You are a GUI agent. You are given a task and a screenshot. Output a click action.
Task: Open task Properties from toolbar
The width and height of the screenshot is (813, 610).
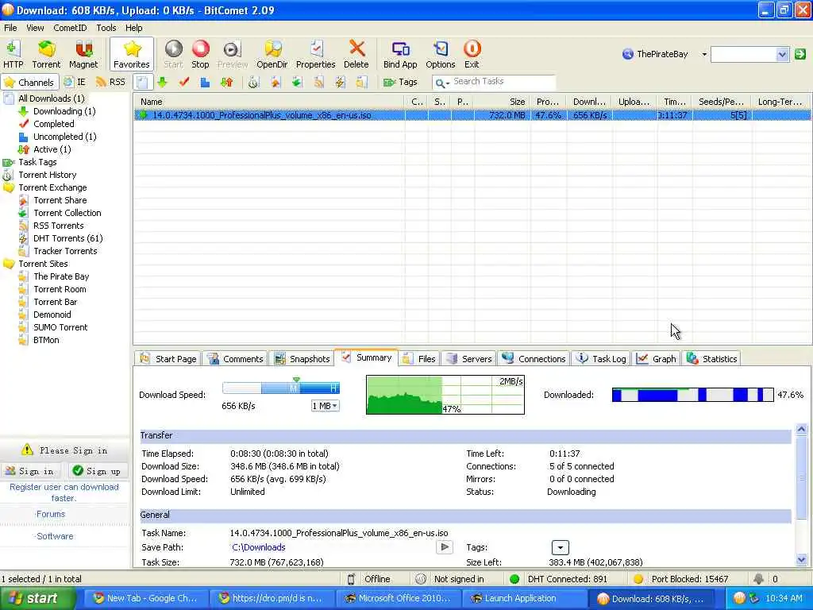316,54
